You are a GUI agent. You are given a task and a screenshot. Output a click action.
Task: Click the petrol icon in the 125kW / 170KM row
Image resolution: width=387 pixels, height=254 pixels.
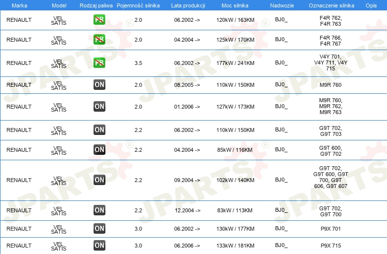[99, 39]
